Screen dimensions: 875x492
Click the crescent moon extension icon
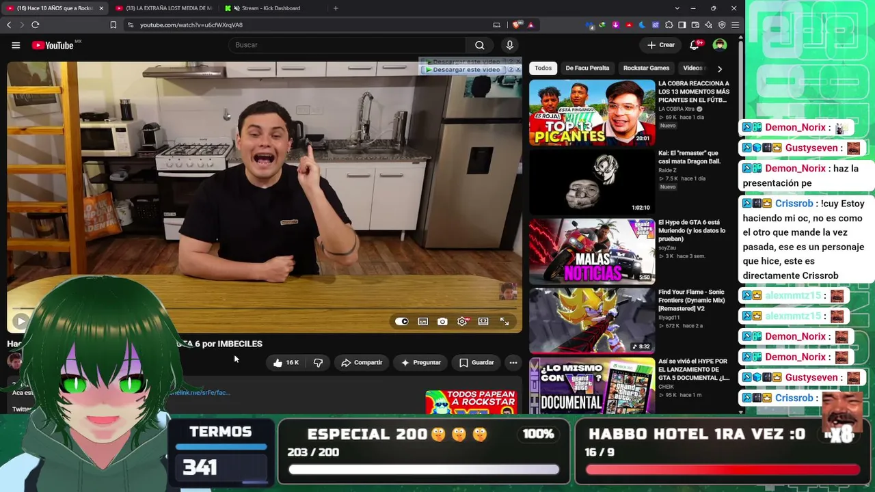(x=642, y=25)
